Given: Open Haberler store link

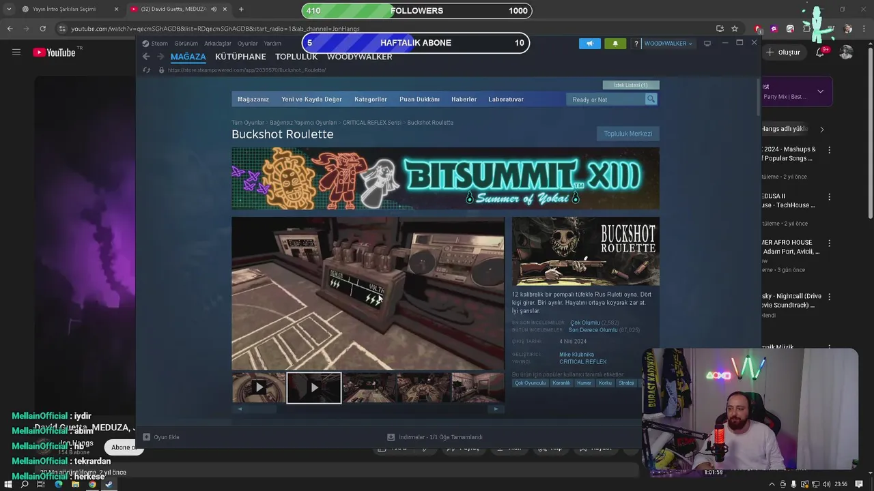Looking at the screenshot, I should click(464, 100).
